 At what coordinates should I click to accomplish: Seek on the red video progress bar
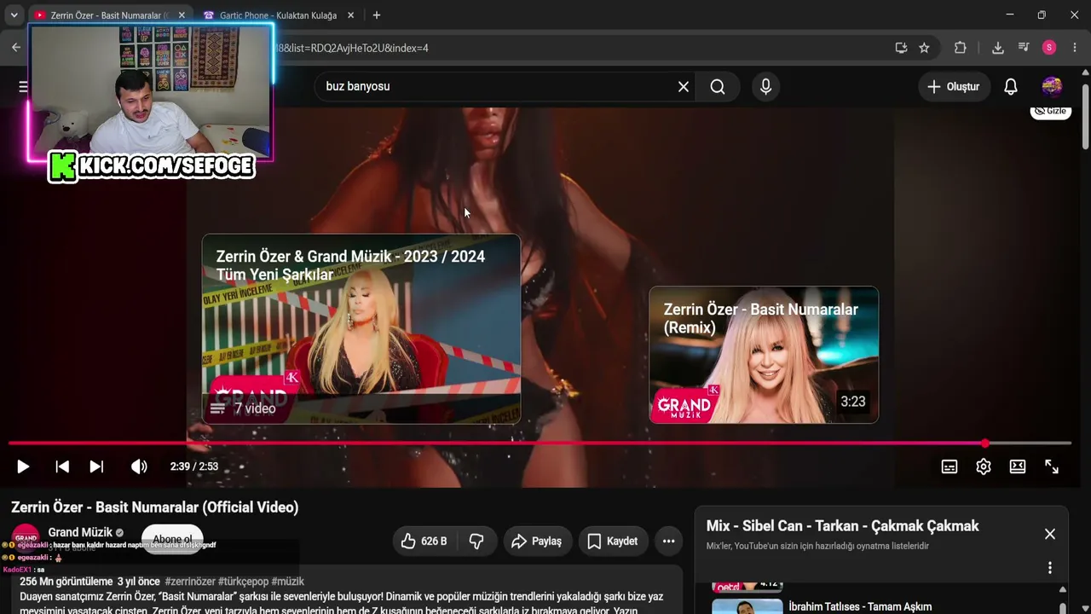(x=540, y=443)
